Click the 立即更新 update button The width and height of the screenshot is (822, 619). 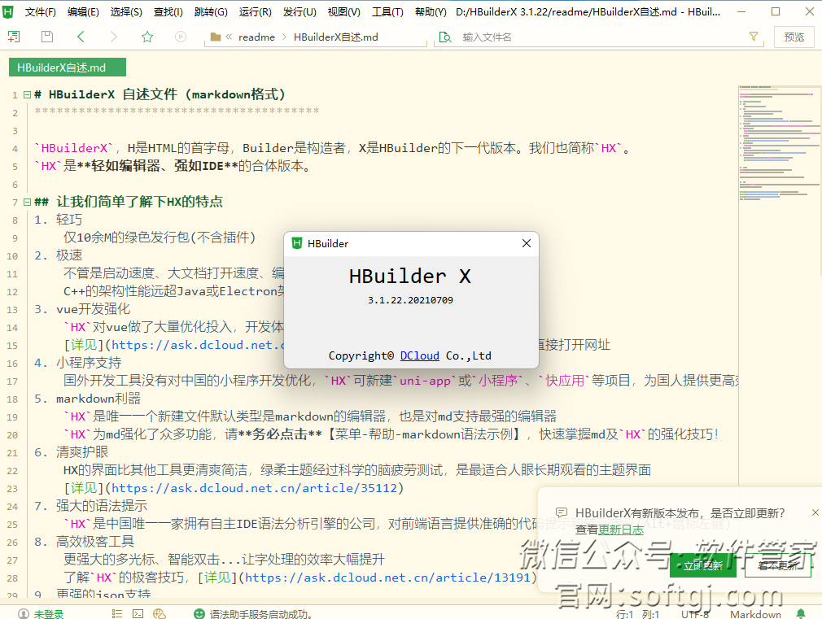coord(702,565)
